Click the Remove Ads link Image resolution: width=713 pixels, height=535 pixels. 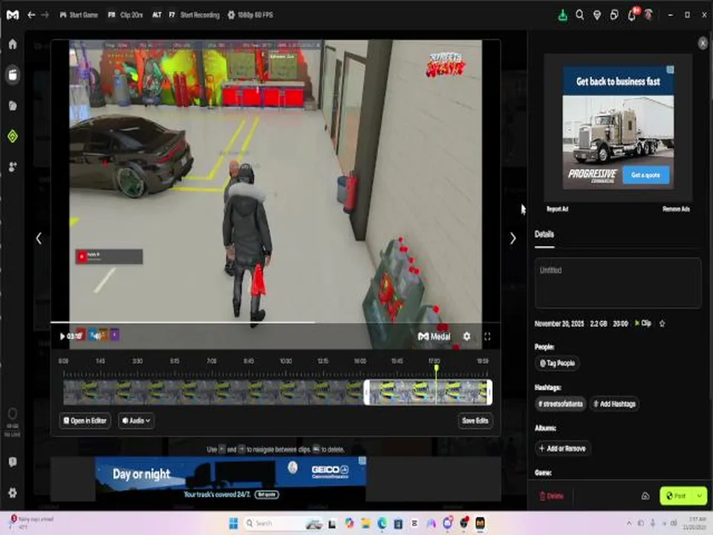click(x=676, y=210)
